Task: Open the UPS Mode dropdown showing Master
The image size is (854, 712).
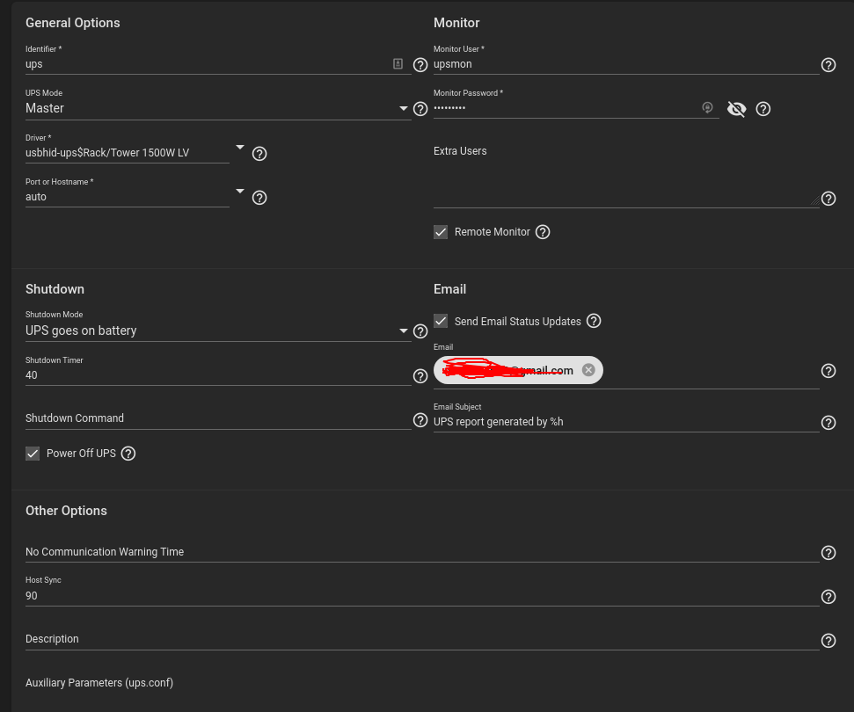Action: point(218,108)
